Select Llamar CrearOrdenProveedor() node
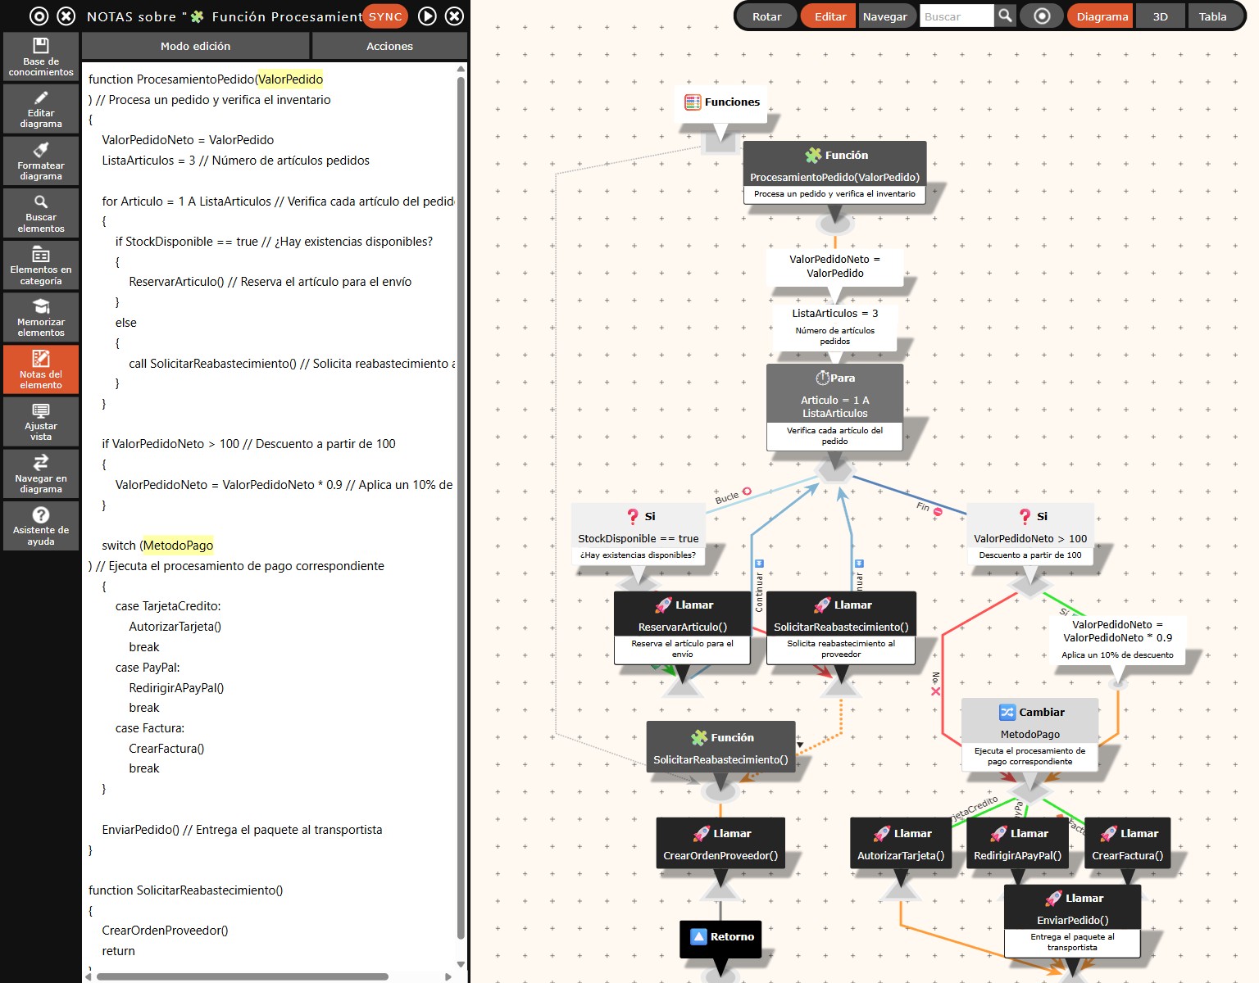 [720, 843]
